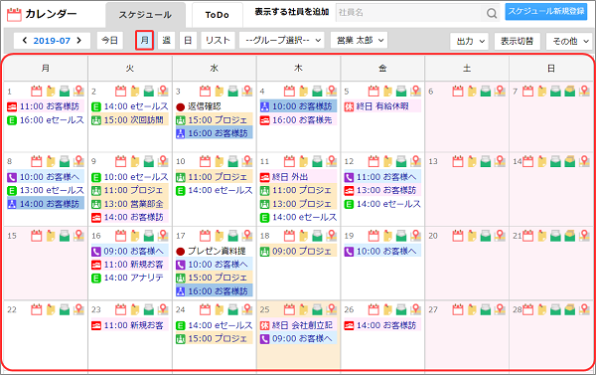
Task: Click the 2019-07 month label
Action: tap(52, 41)
